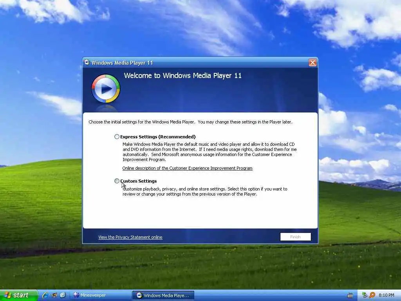The image size is (401, 301).
Task: Click the second Quick Launch icon
Action: [54, 295]
